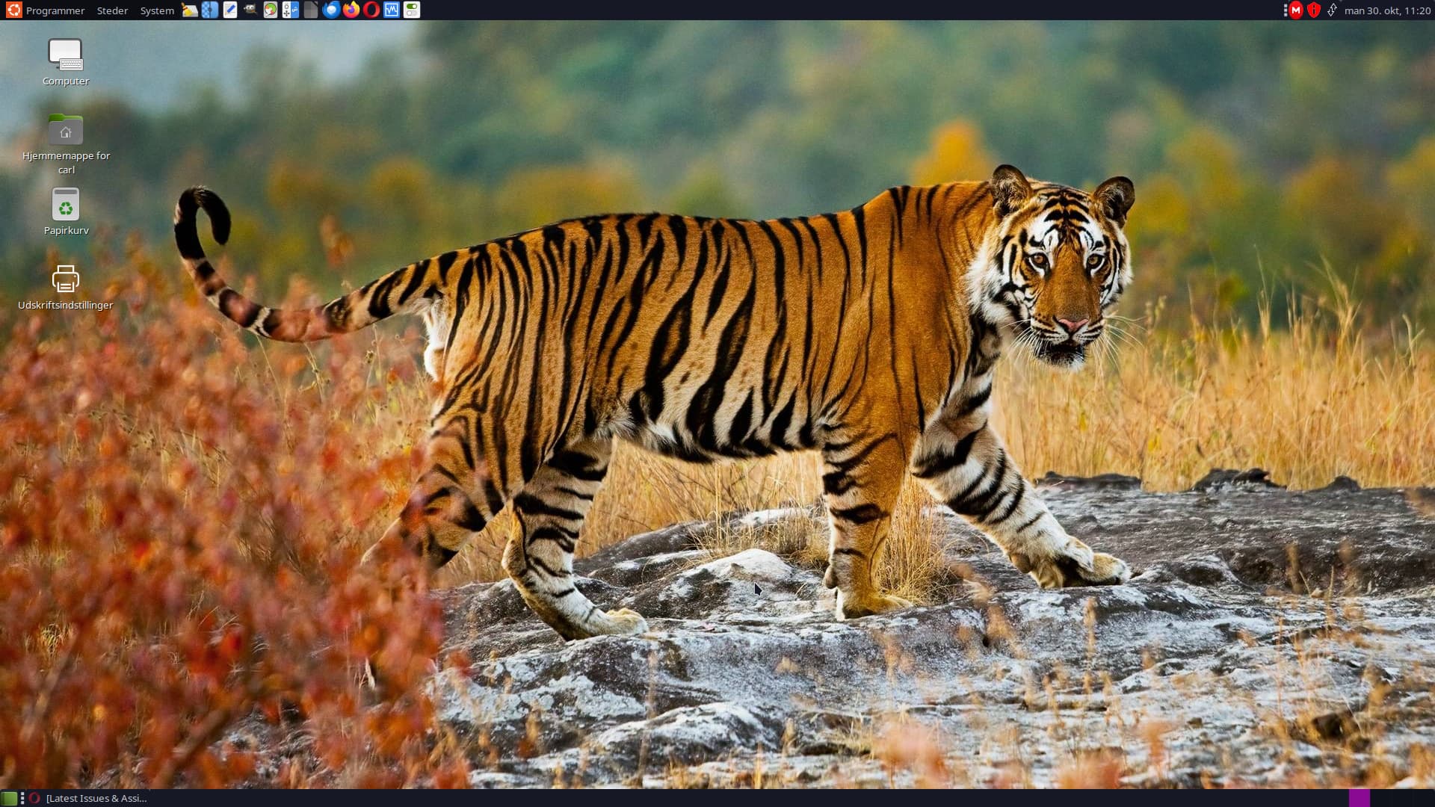This screenshot has width=1435, height=807.
Task: Click the Ubuntu MATE logo icon
Action: pos(13,10)
